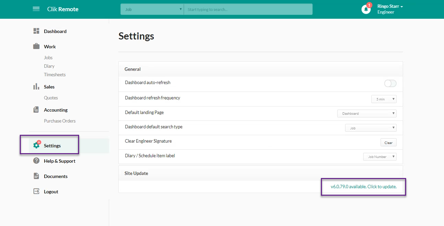The width and height of the screenshot is (444, 226).
Task: Select Work in the sidebar
Action: [x=50, y=47]
